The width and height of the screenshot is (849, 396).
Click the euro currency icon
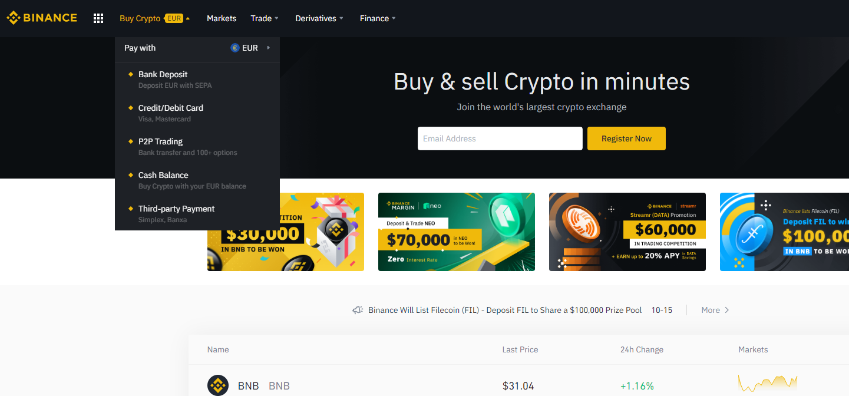234,48
